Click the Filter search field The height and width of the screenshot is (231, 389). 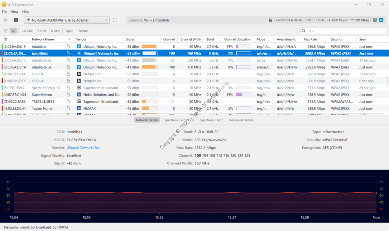point(343,31)
